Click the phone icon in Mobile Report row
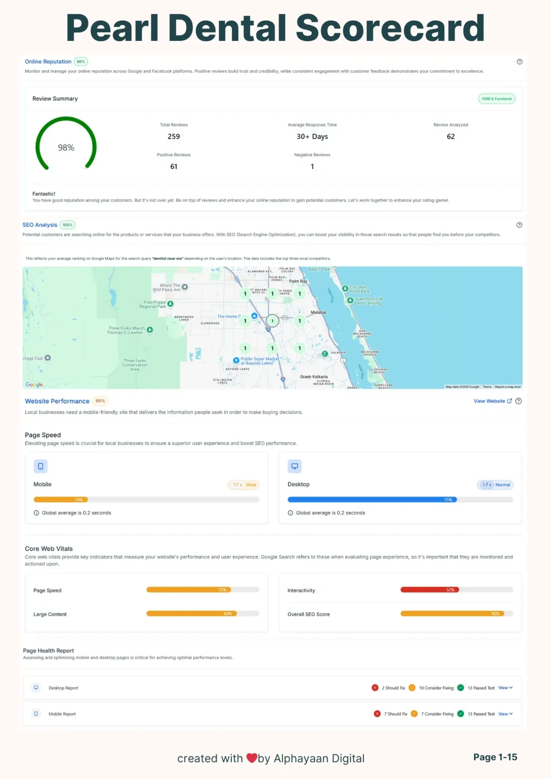This screenshot has height=779, width=551. [36, 714]
